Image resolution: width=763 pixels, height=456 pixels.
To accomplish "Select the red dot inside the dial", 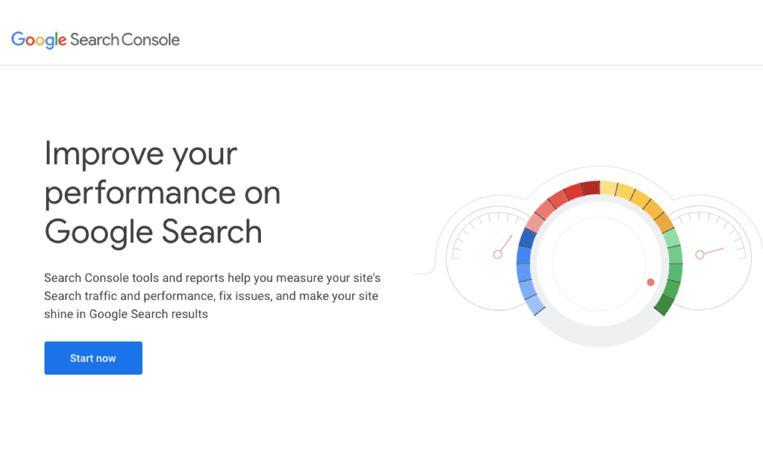I will click(x=650, y=282).
